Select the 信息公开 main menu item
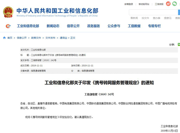This screenshot has width=180, height=133. pyautogui.click(x=73, y=26)
